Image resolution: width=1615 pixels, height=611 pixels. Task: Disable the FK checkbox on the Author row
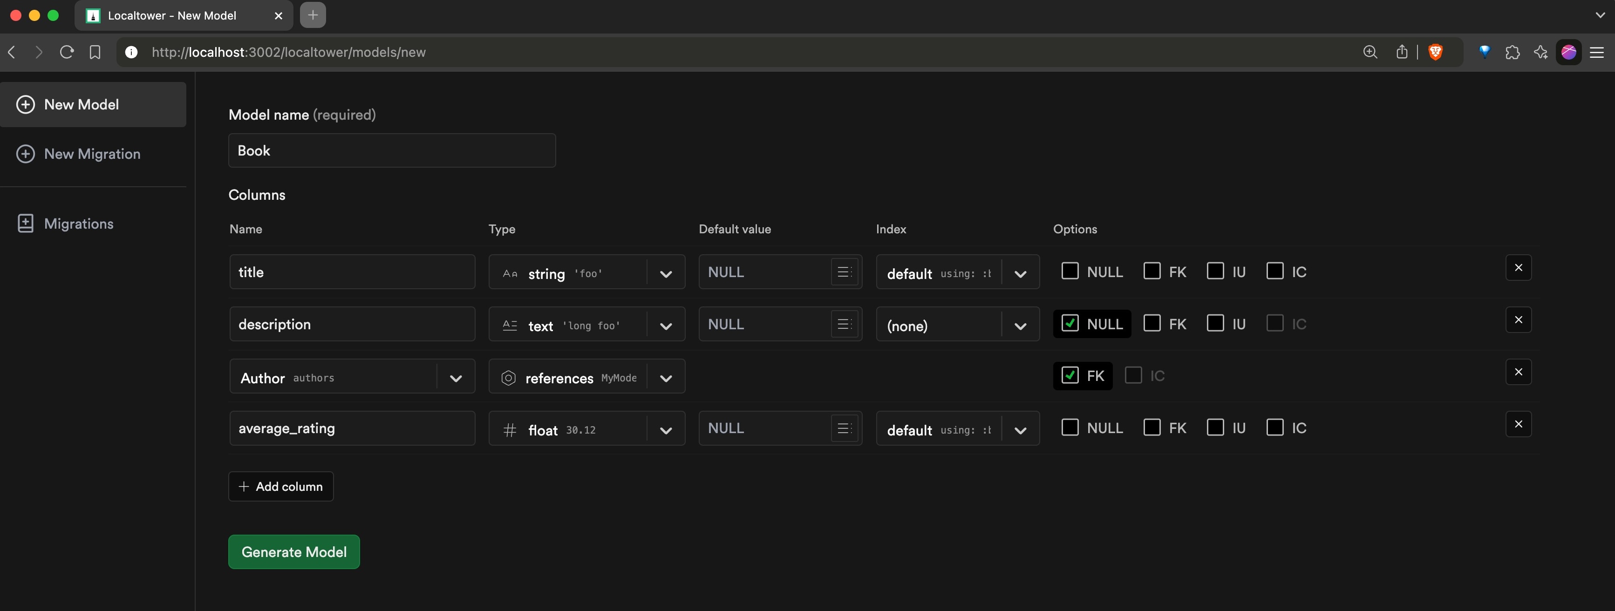coord(1070,375)
